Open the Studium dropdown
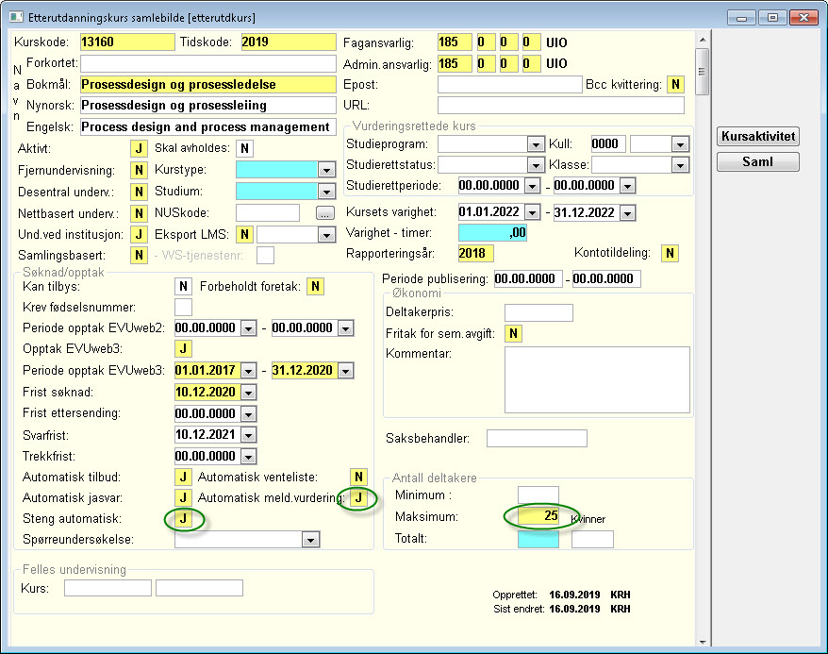 point(326,192)
